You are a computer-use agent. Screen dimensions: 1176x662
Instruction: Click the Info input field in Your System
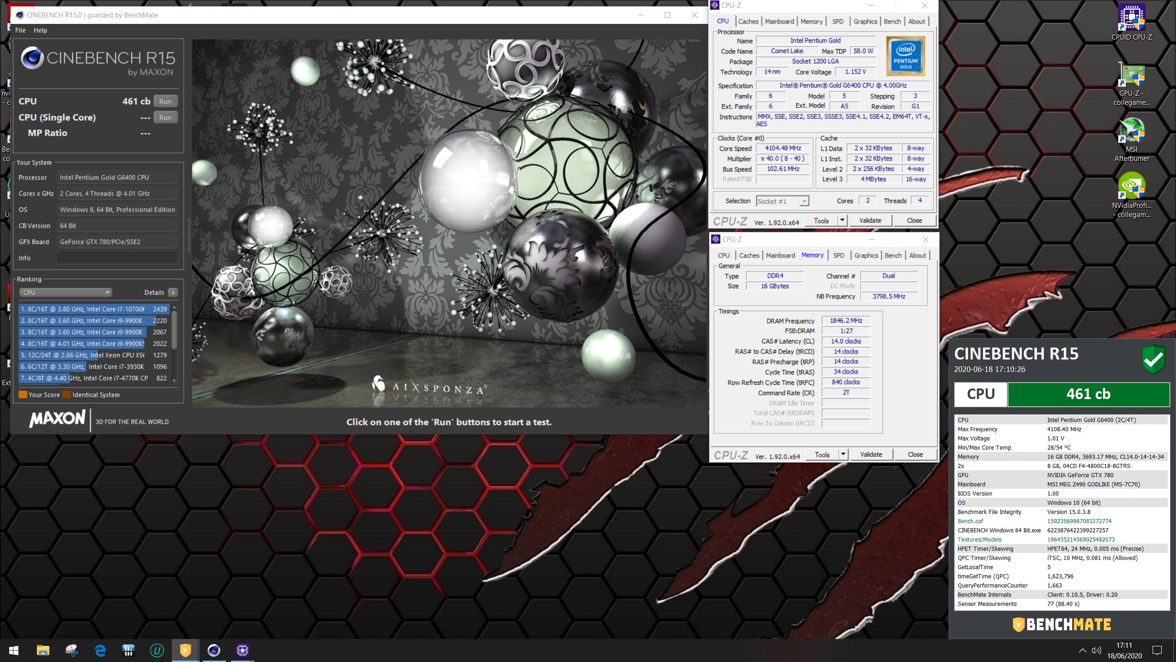tap(117, 258)
